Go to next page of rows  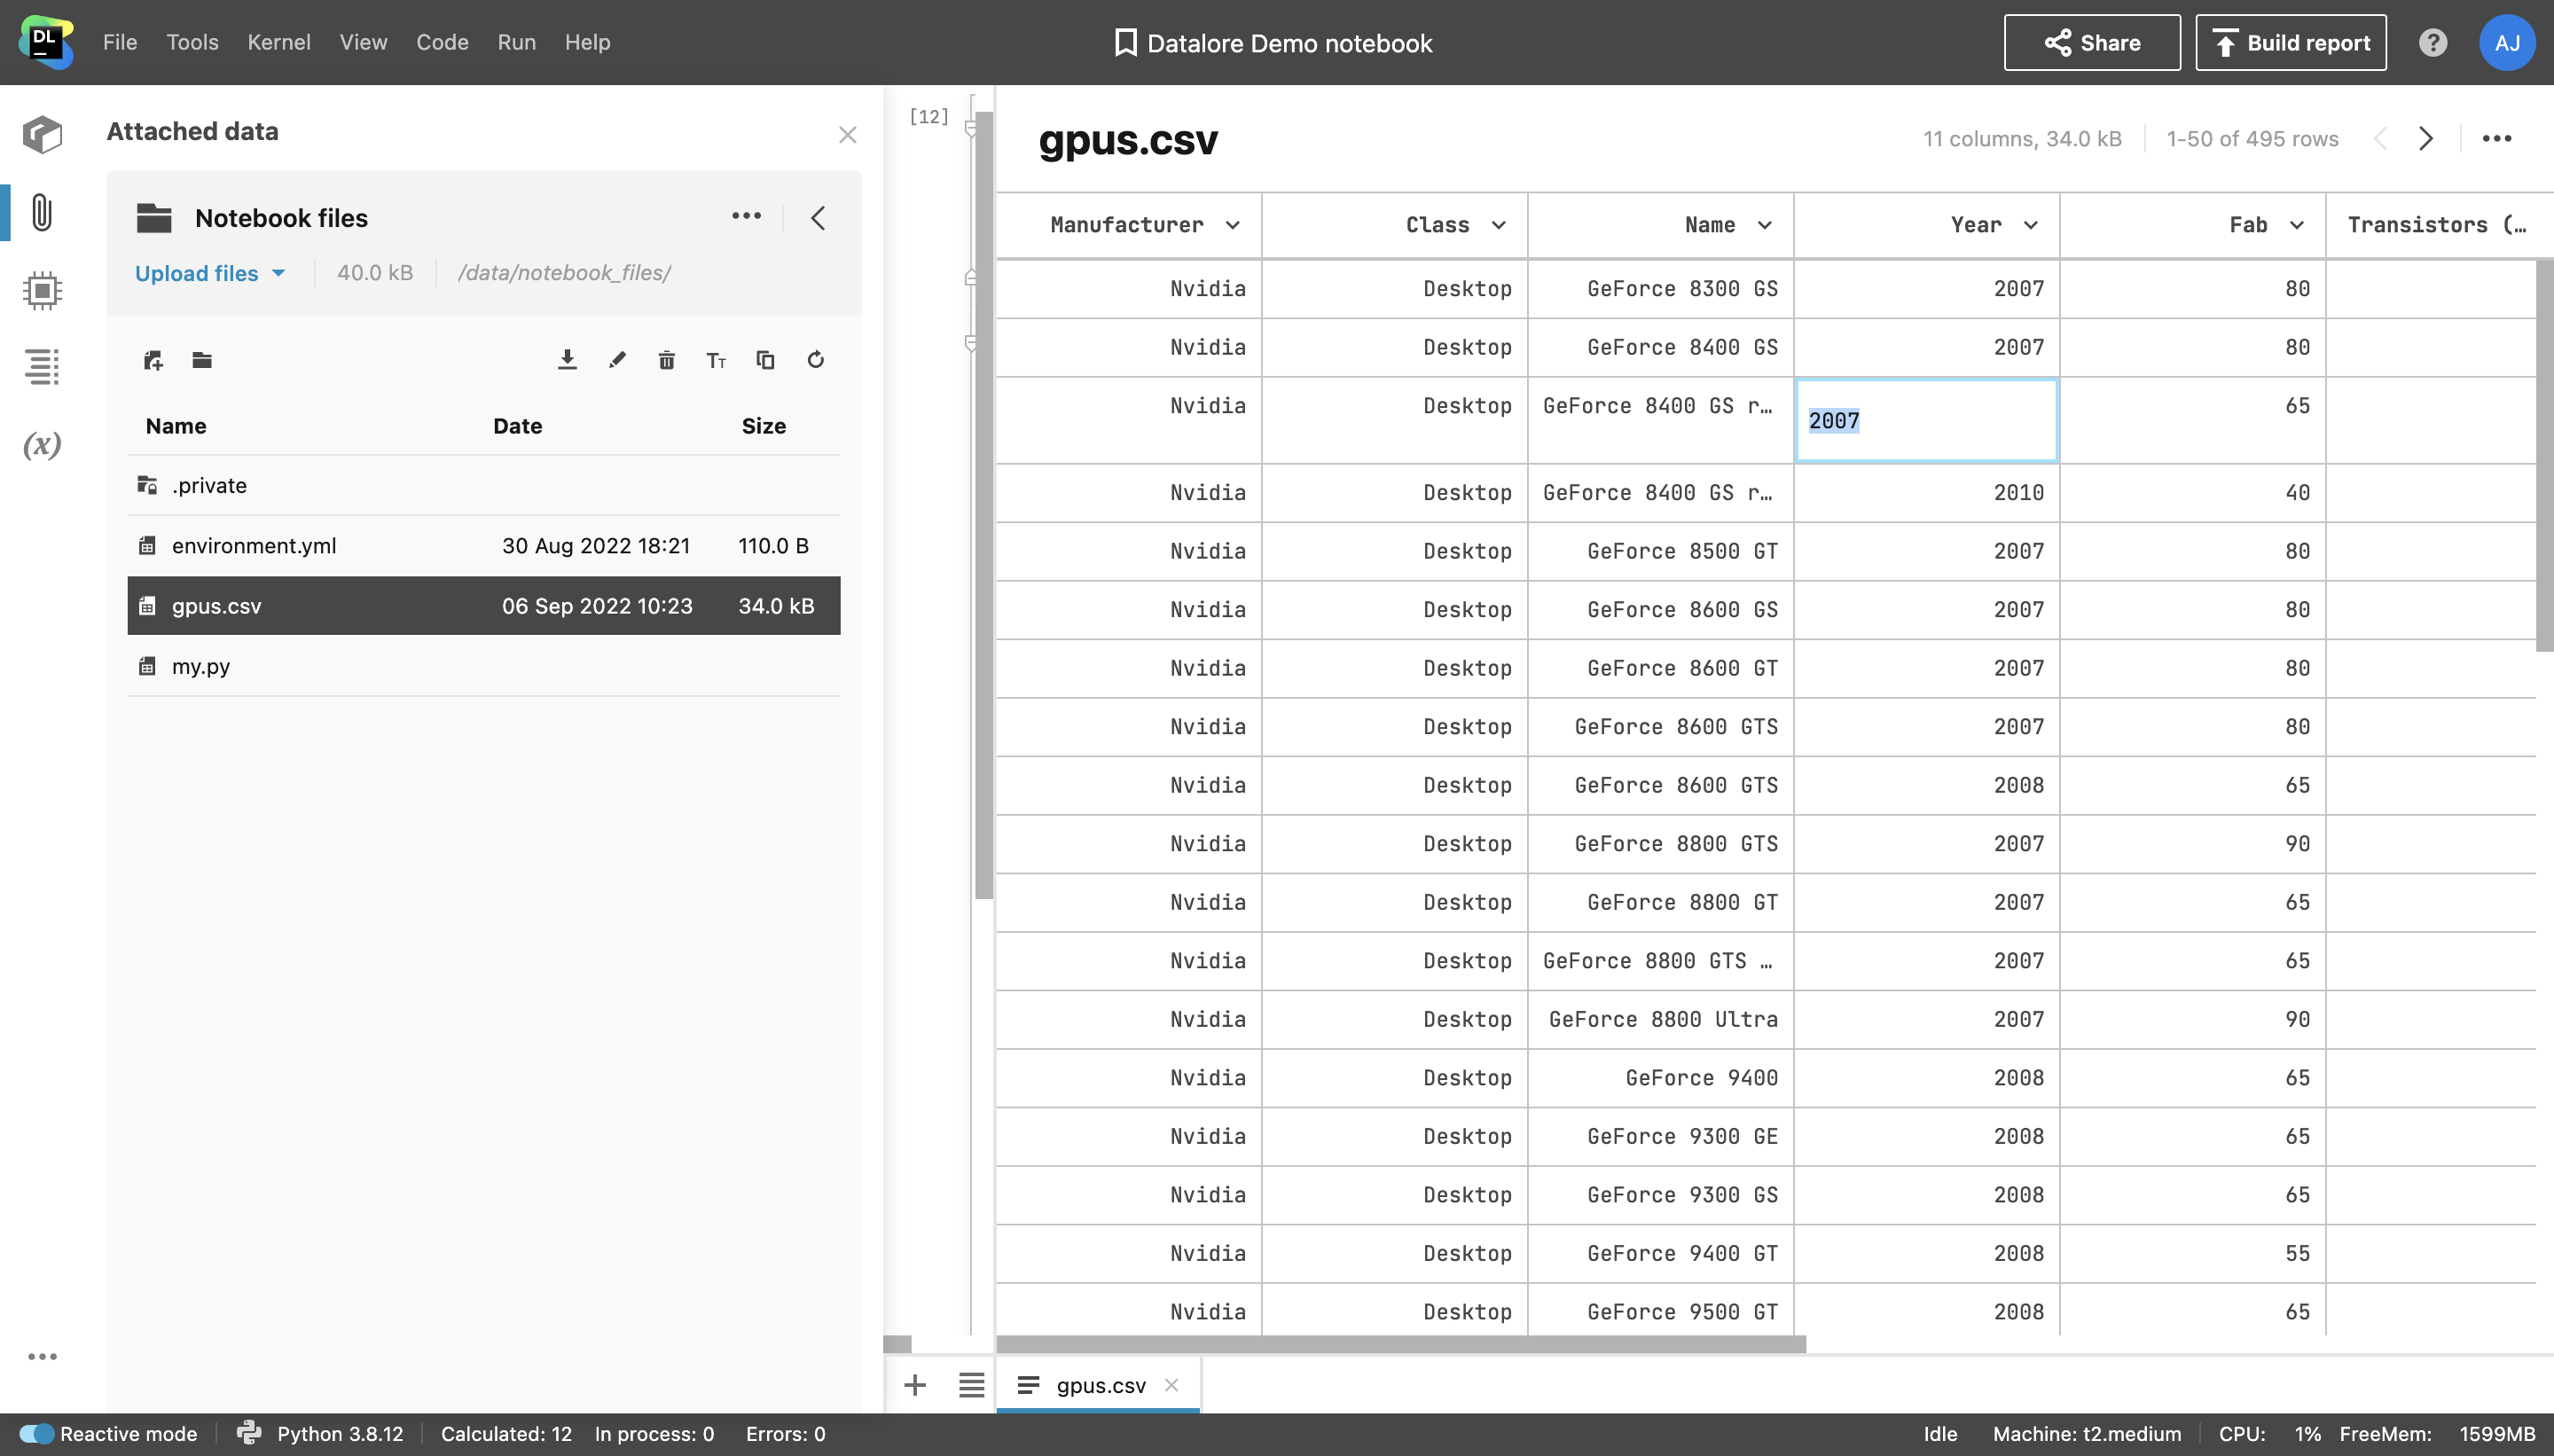click(x=2425, y=138)
